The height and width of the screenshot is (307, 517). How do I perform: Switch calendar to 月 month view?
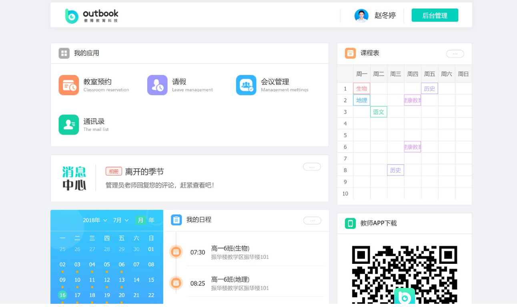[140, 220]
